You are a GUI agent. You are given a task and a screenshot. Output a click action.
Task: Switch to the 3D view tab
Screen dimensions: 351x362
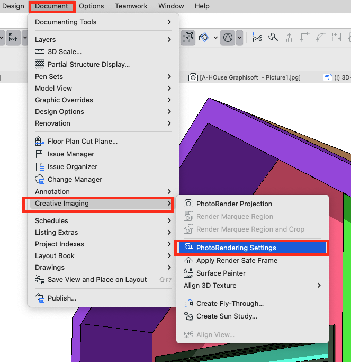tap(337, 77)
